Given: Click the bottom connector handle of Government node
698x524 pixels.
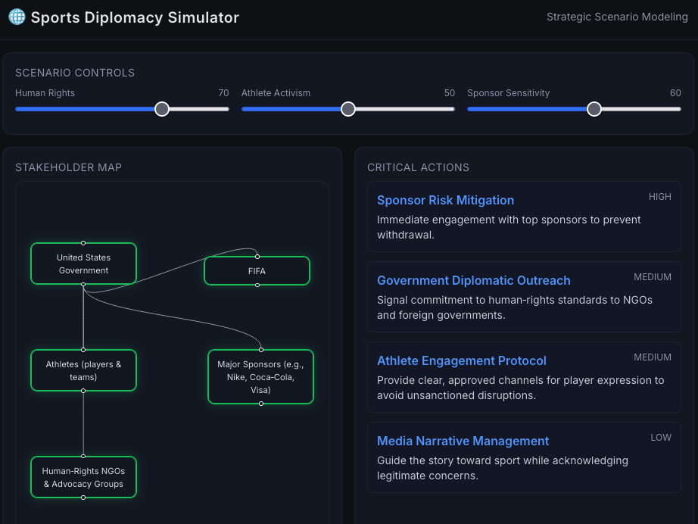Looking at the screenshot, I should [83, 284].
